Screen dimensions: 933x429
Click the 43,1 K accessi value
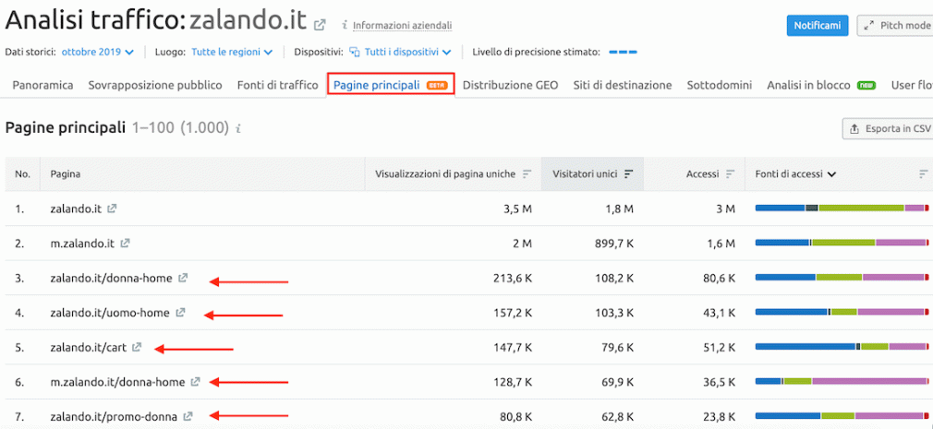[719, 312]
